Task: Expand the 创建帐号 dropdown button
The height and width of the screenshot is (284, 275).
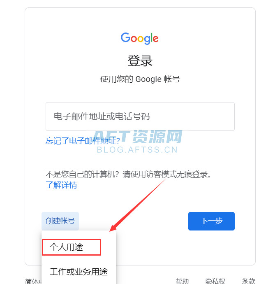Action: tap(60, 221)
